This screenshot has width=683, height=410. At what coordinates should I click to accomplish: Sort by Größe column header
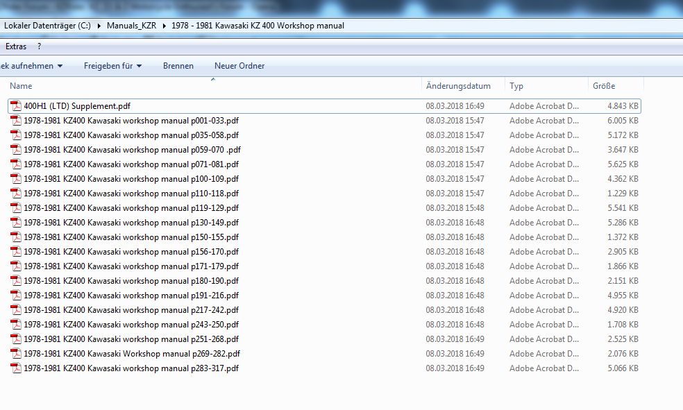click(x=603, y=86)
